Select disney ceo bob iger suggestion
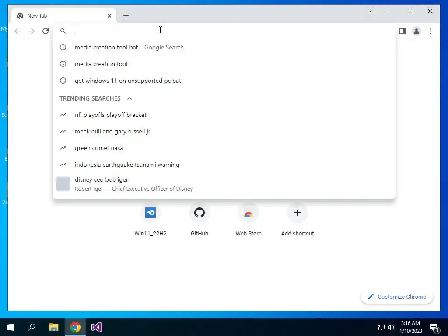Viewport: 448px width, 336px height. click(x=224, y=184)
